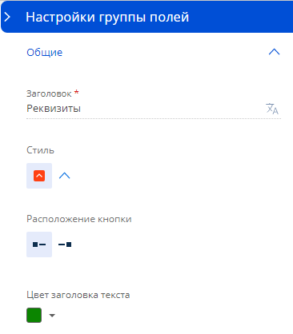Click the Реквизиты text in the title field
293x334 pixels.
(x=54, y=109)
